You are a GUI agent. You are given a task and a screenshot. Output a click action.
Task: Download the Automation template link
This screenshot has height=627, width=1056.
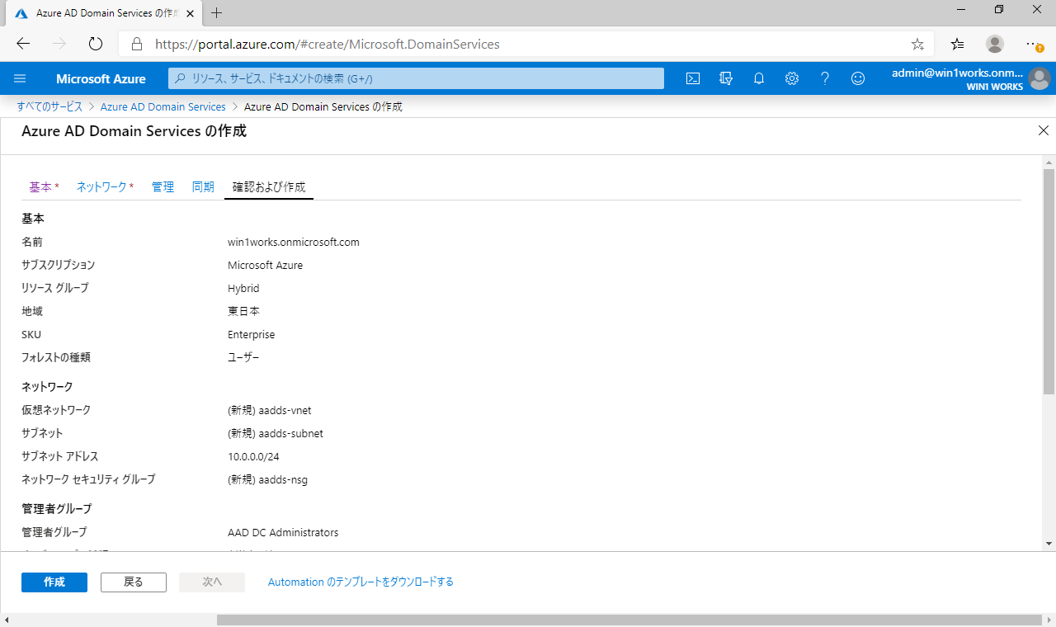[x=361, y=582]
